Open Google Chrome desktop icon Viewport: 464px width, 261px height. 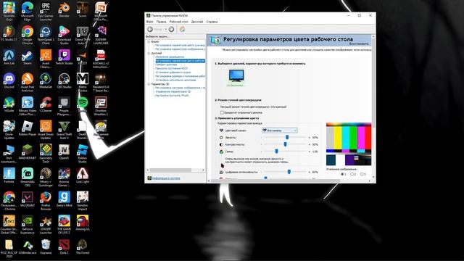click(28, 36)
